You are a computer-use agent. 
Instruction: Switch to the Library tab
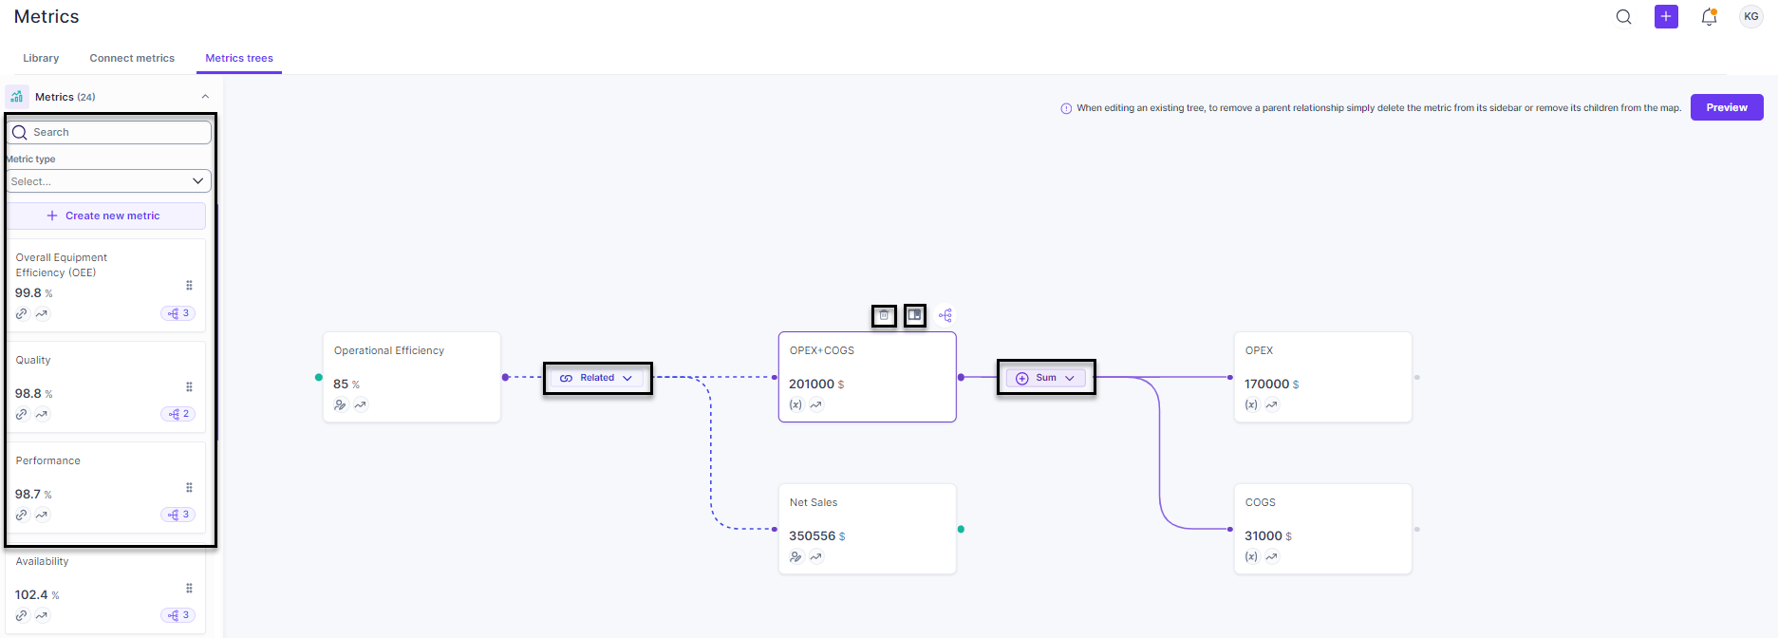41,58
